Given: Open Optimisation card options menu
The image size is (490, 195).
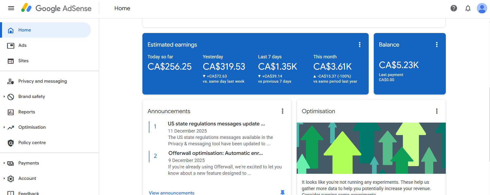Looking at the screenshot, I should pyautogui.click(x=437, y=111).
